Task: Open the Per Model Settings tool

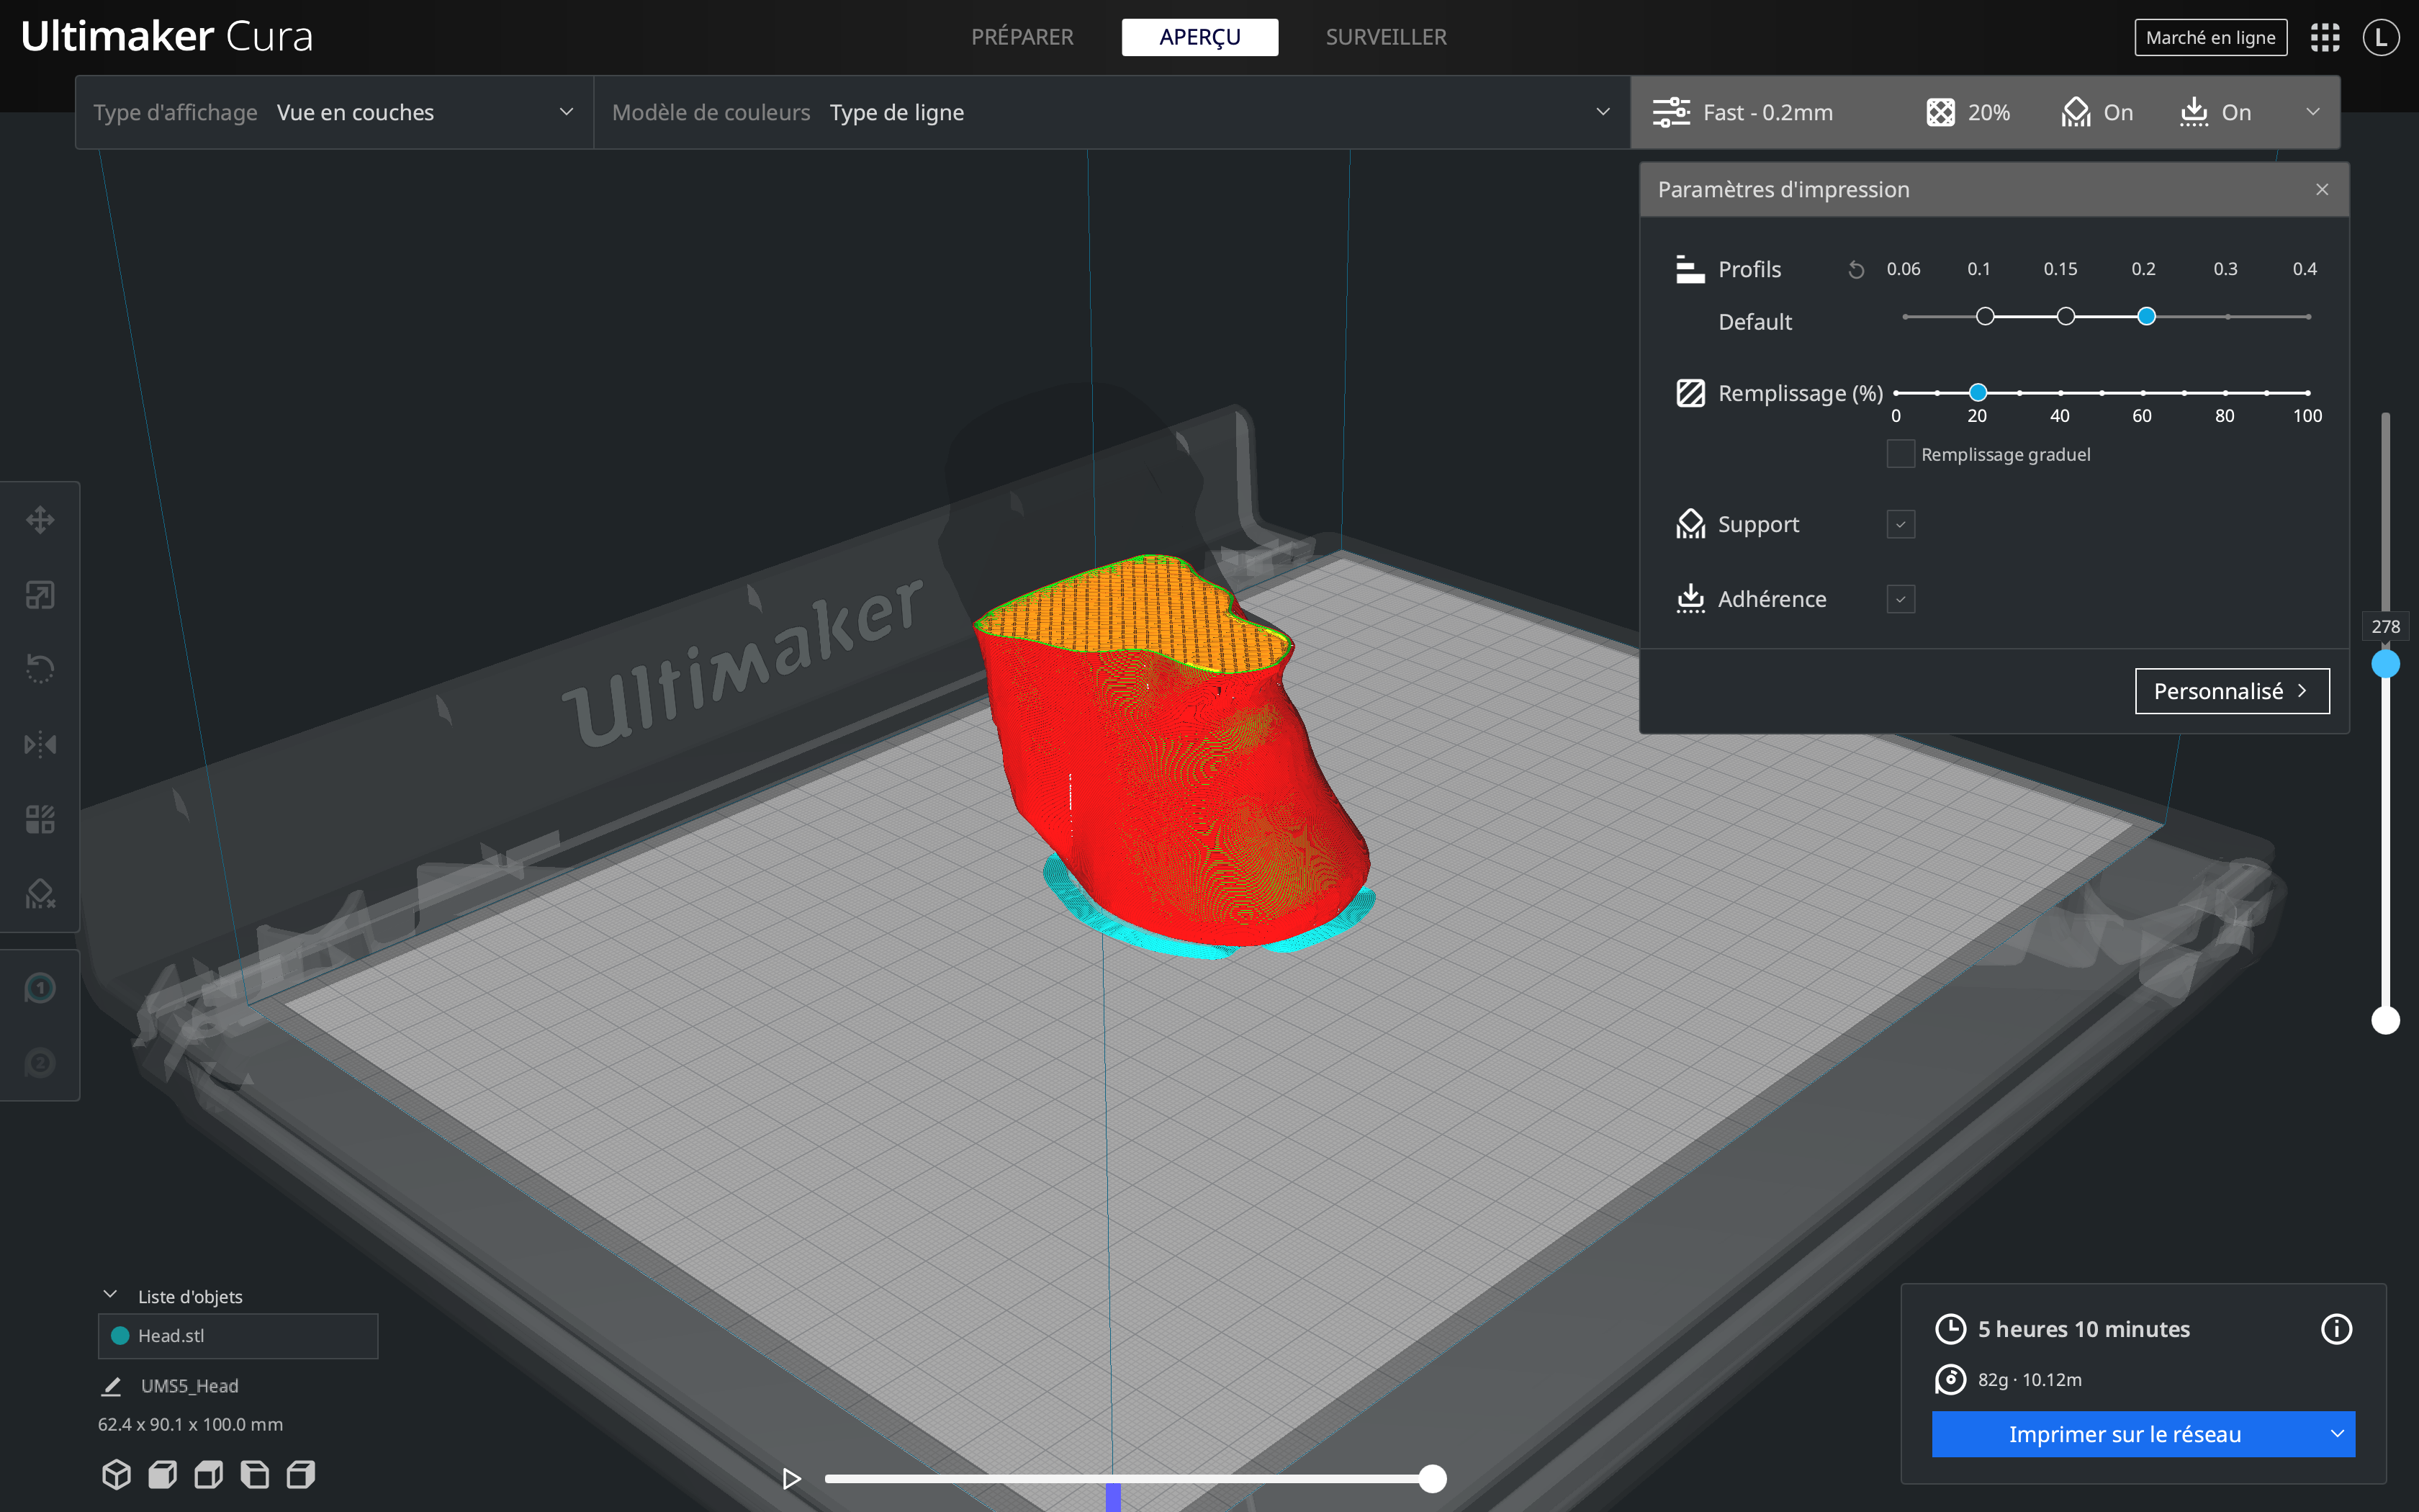Action: (40, 820)
